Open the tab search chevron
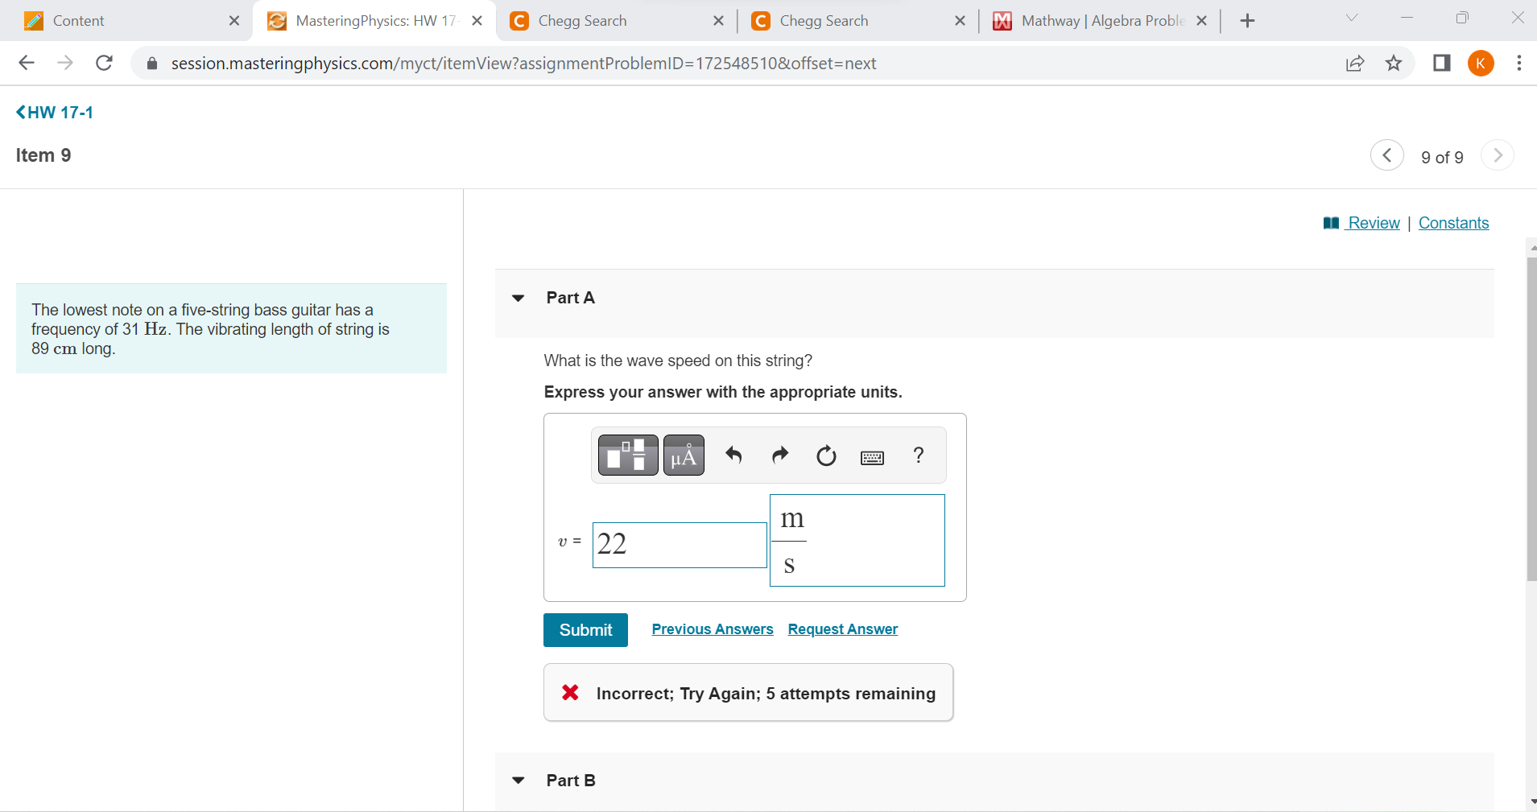This screenshot has height=812, width=1537. click(x=1352, y=18)
